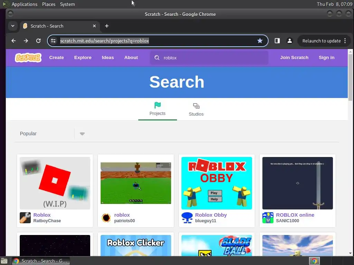The height and width of the screenshot is (265, 354).
Task: Click the page vertical scrollbar thumb
Action: [x=350, y=78]
